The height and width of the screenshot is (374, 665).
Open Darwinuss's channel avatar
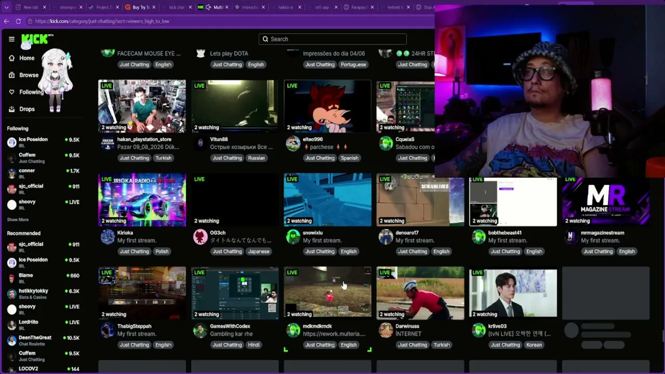386,330
